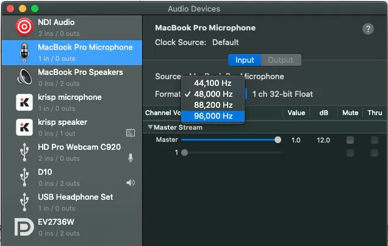The image size is (388, 246).
Task: Select the NDI Audio device icon
Action: pos(24,27)
